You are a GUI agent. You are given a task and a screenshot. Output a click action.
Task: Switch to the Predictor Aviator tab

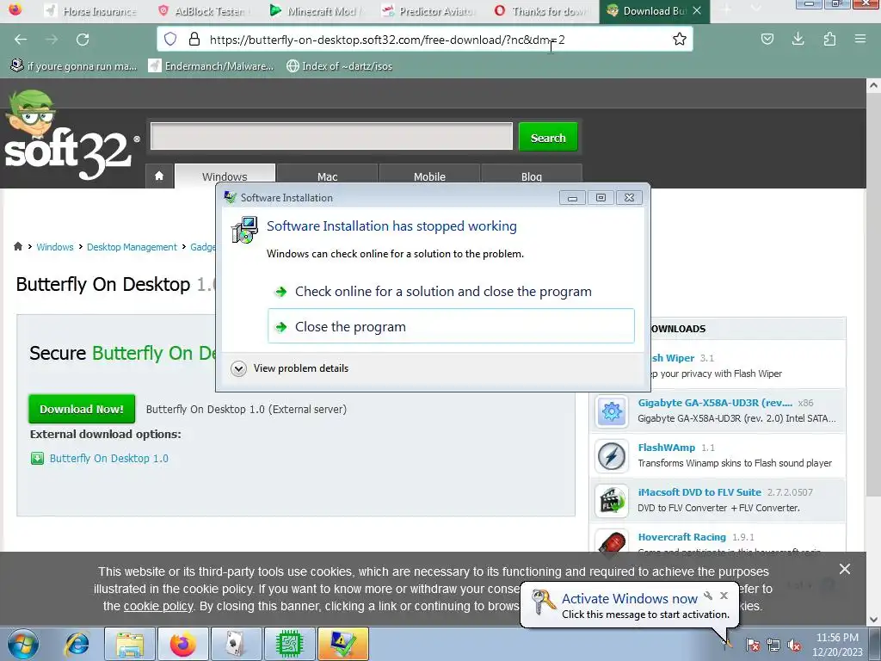pos(428,10)
